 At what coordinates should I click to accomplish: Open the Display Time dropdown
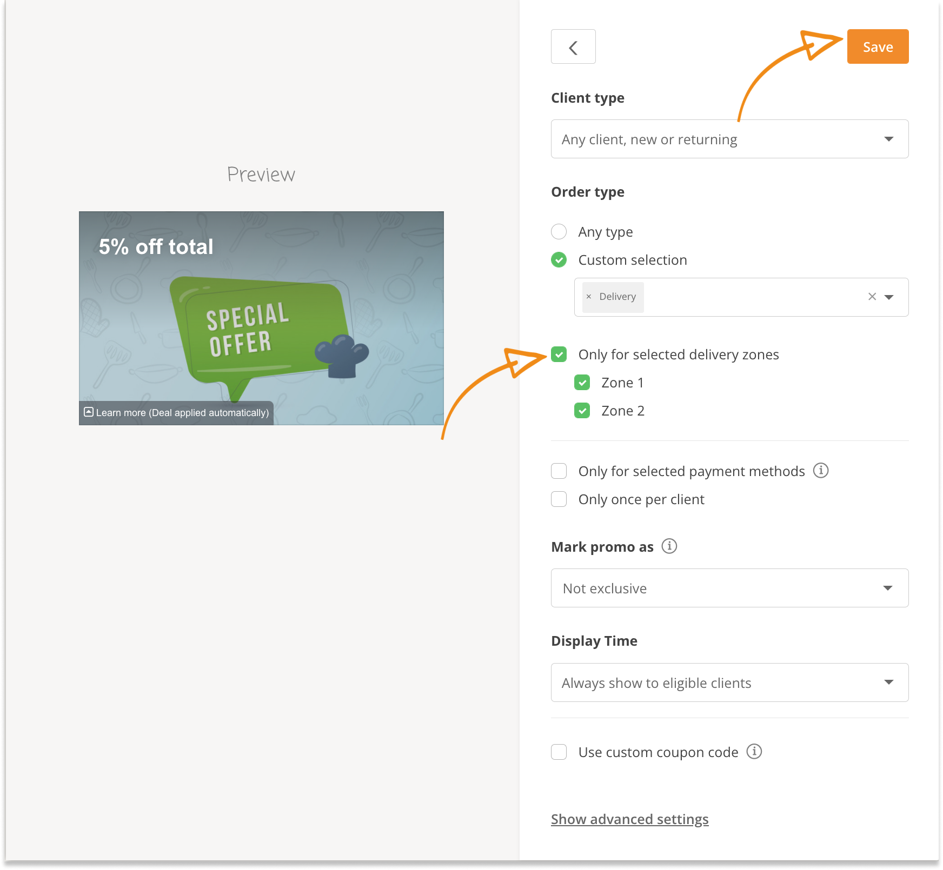(729, 682)
